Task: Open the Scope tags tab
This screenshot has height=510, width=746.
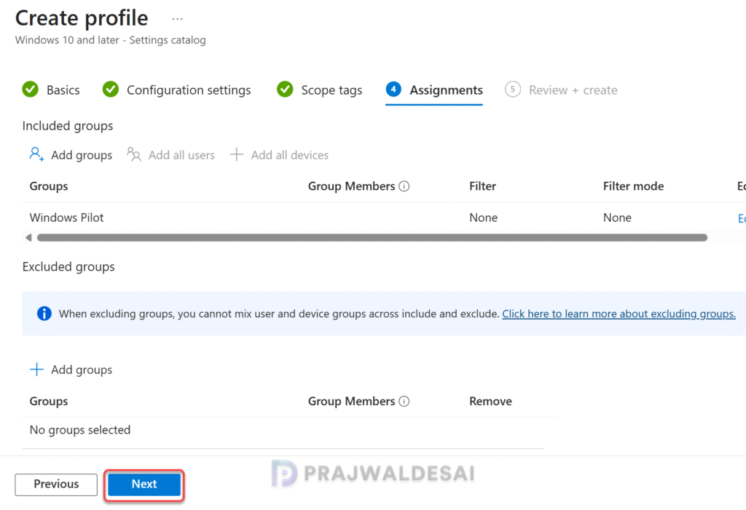Action: click(x=319, y=89)
